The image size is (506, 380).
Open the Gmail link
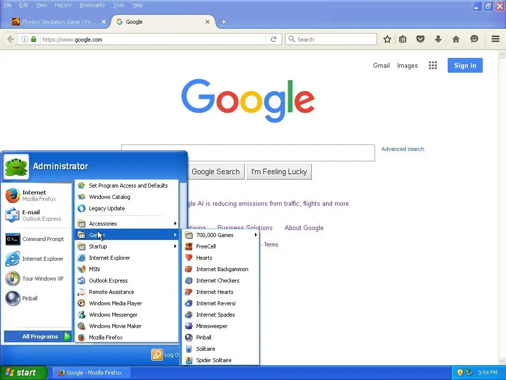point(381,66)
